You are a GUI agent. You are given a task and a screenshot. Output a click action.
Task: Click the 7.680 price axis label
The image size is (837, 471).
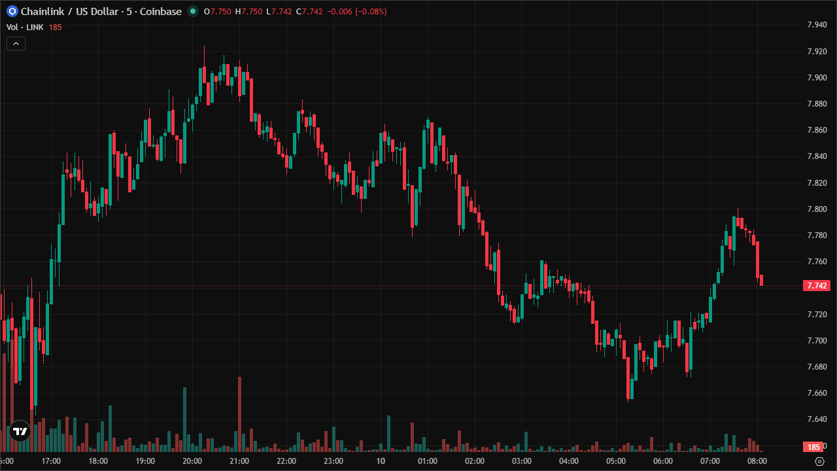click(817, 366)
